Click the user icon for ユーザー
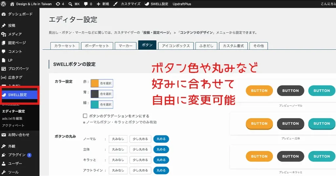 click(x=3, y=164)
